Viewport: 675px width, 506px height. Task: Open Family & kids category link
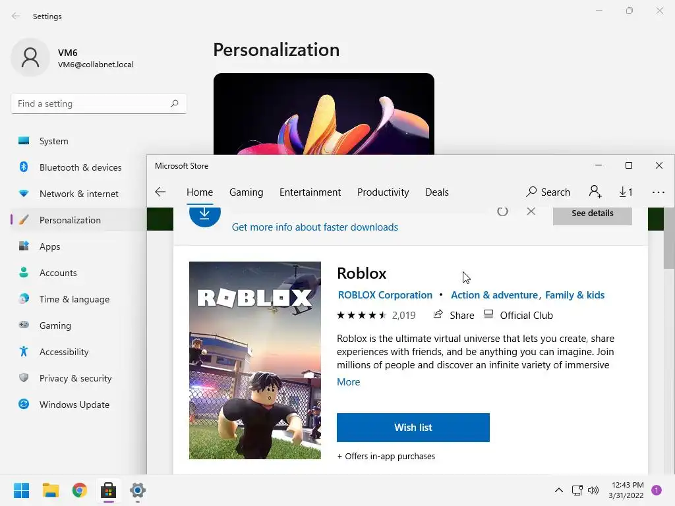[575, 295]
